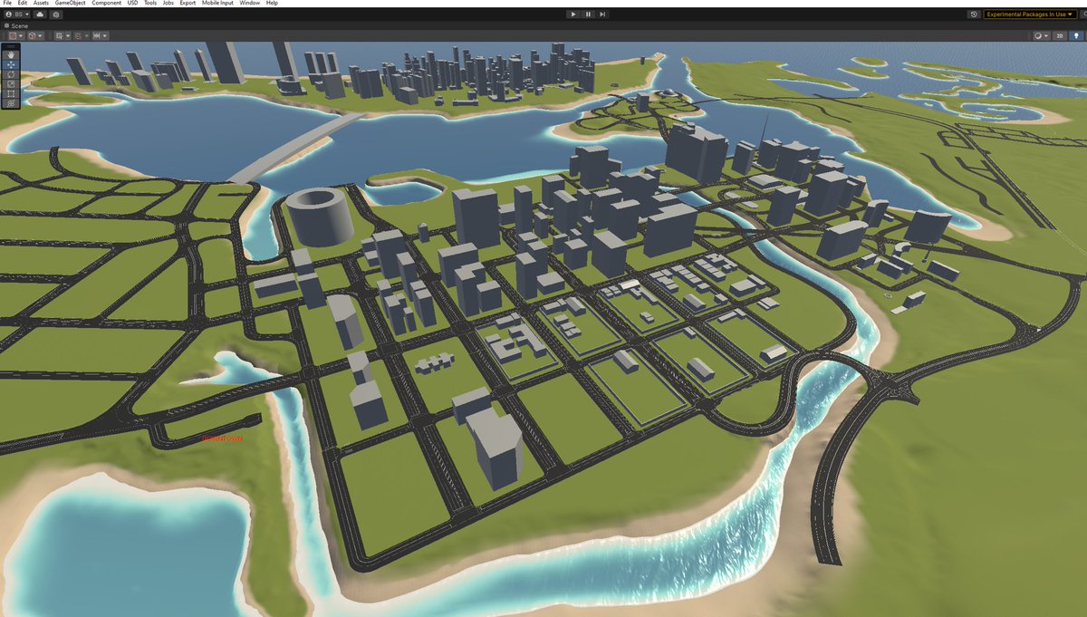Click the tools overlay drag handle

11,46
